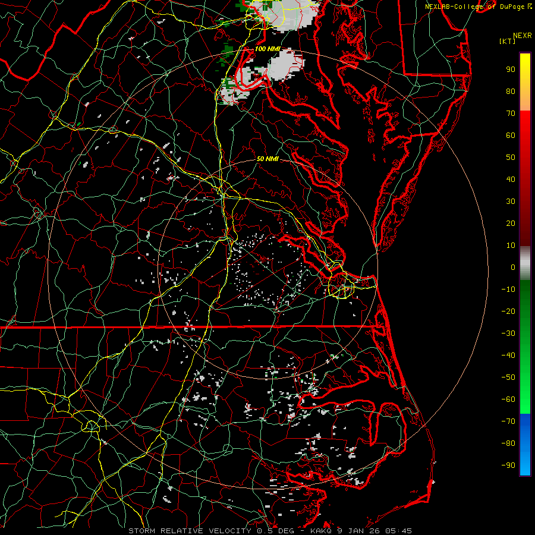Click the positive 50 scale value

tap(511, 158)
